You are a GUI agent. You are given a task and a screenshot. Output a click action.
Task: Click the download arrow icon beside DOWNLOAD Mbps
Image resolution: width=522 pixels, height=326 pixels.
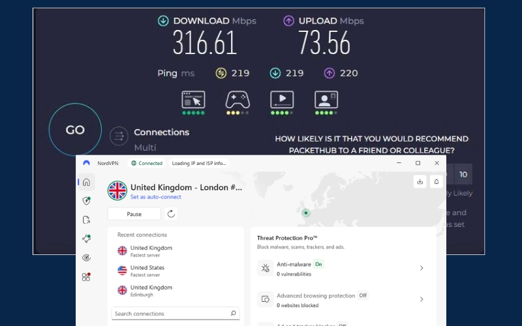click(x=163, y=21)
